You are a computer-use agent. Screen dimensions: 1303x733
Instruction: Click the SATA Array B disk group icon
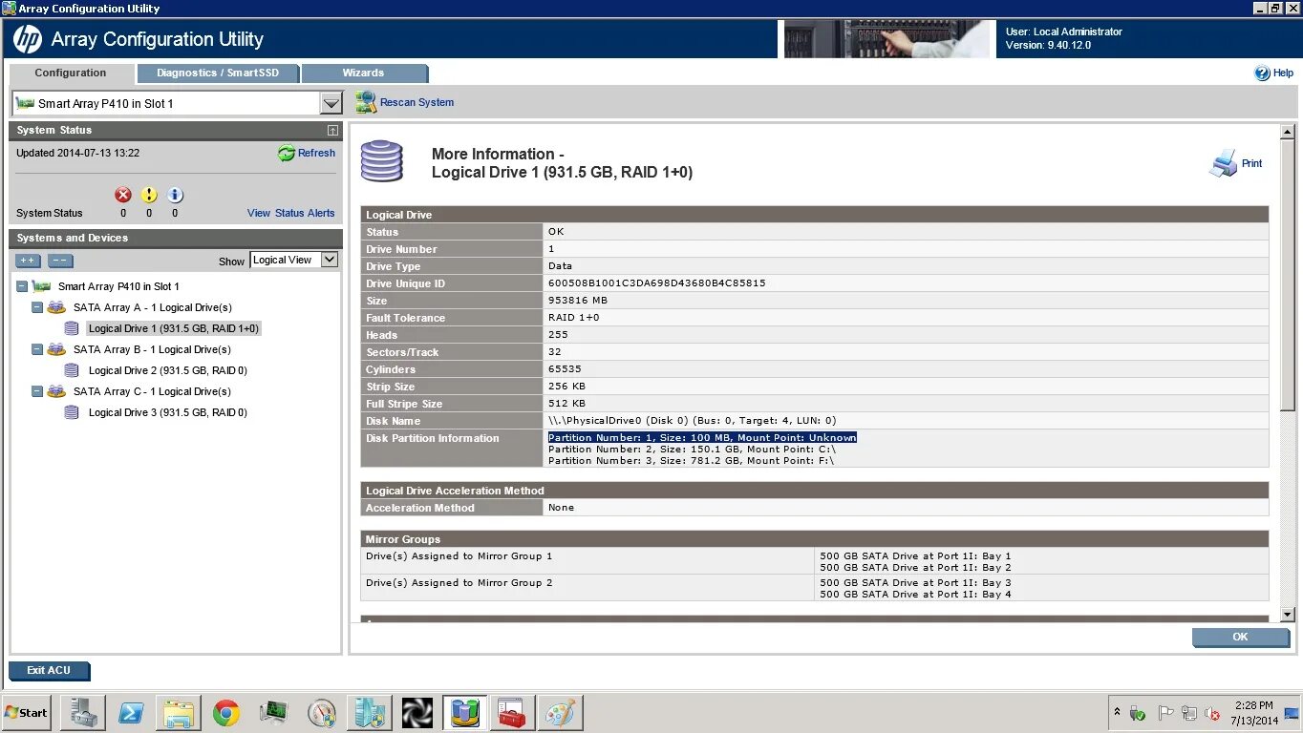point(56,349)
